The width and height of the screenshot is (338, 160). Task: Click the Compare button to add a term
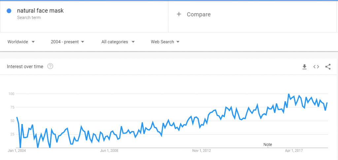pyautogui.click(x=198, y=15)
